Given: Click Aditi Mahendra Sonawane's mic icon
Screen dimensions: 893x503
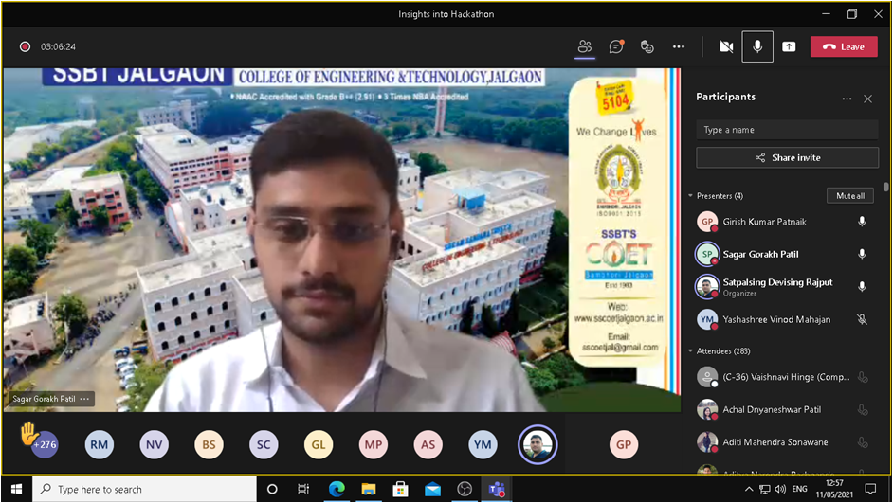Looking at the screenshot, I should 863,442.
